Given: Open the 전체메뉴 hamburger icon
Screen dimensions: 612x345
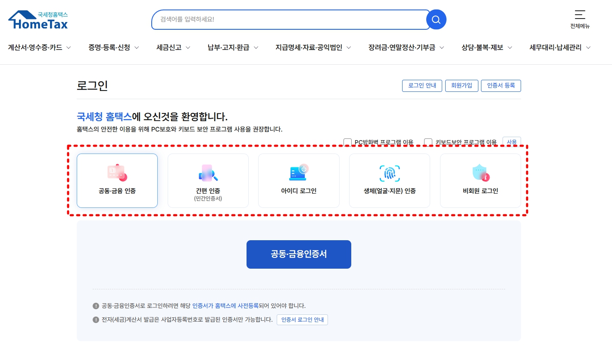Looking at the screenshot, I should point(580,15).
